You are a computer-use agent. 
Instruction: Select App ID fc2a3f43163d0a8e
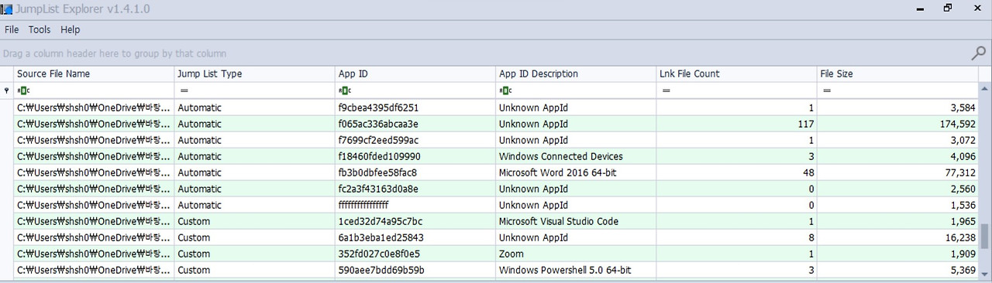click(x=378, y=189)
